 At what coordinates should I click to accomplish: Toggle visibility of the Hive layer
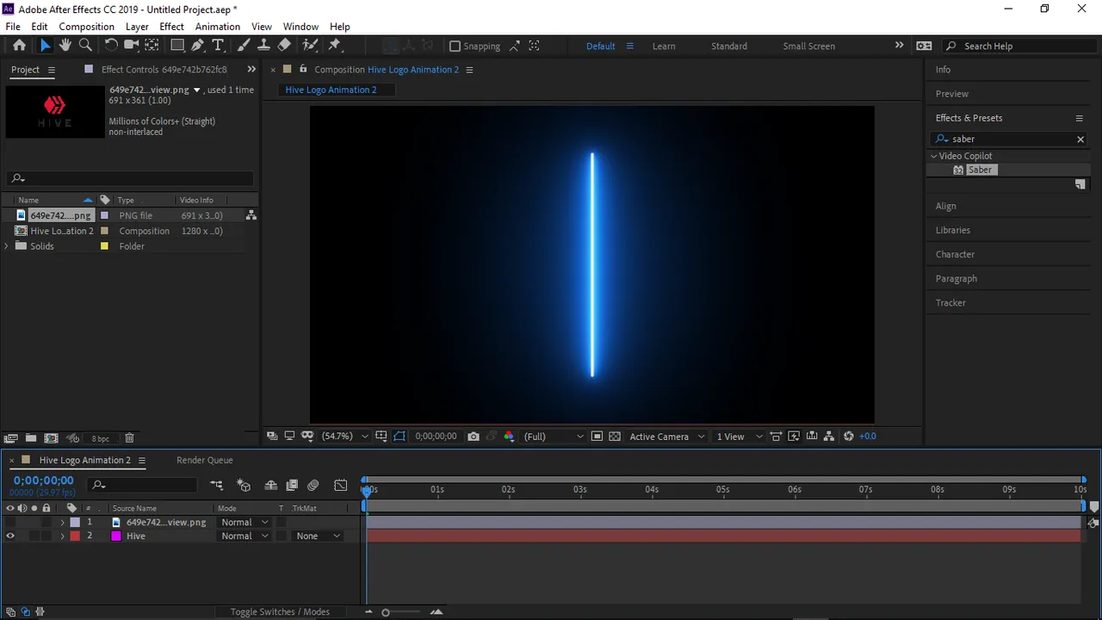click(10, 536)
